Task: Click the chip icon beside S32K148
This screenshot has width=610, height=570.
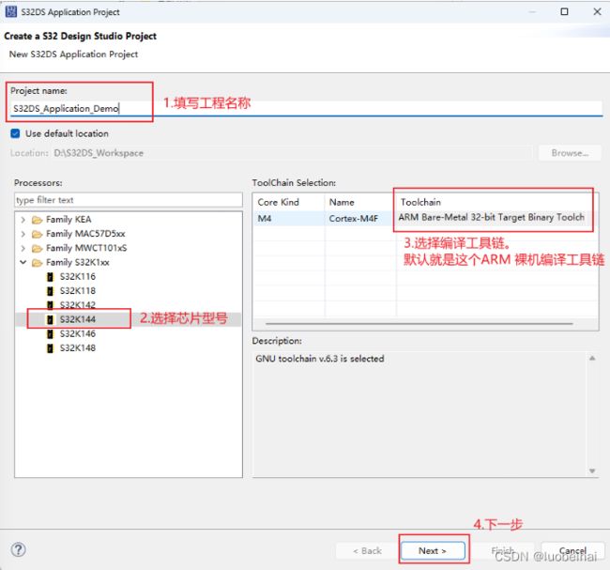Action: click(x=50, y=348)
